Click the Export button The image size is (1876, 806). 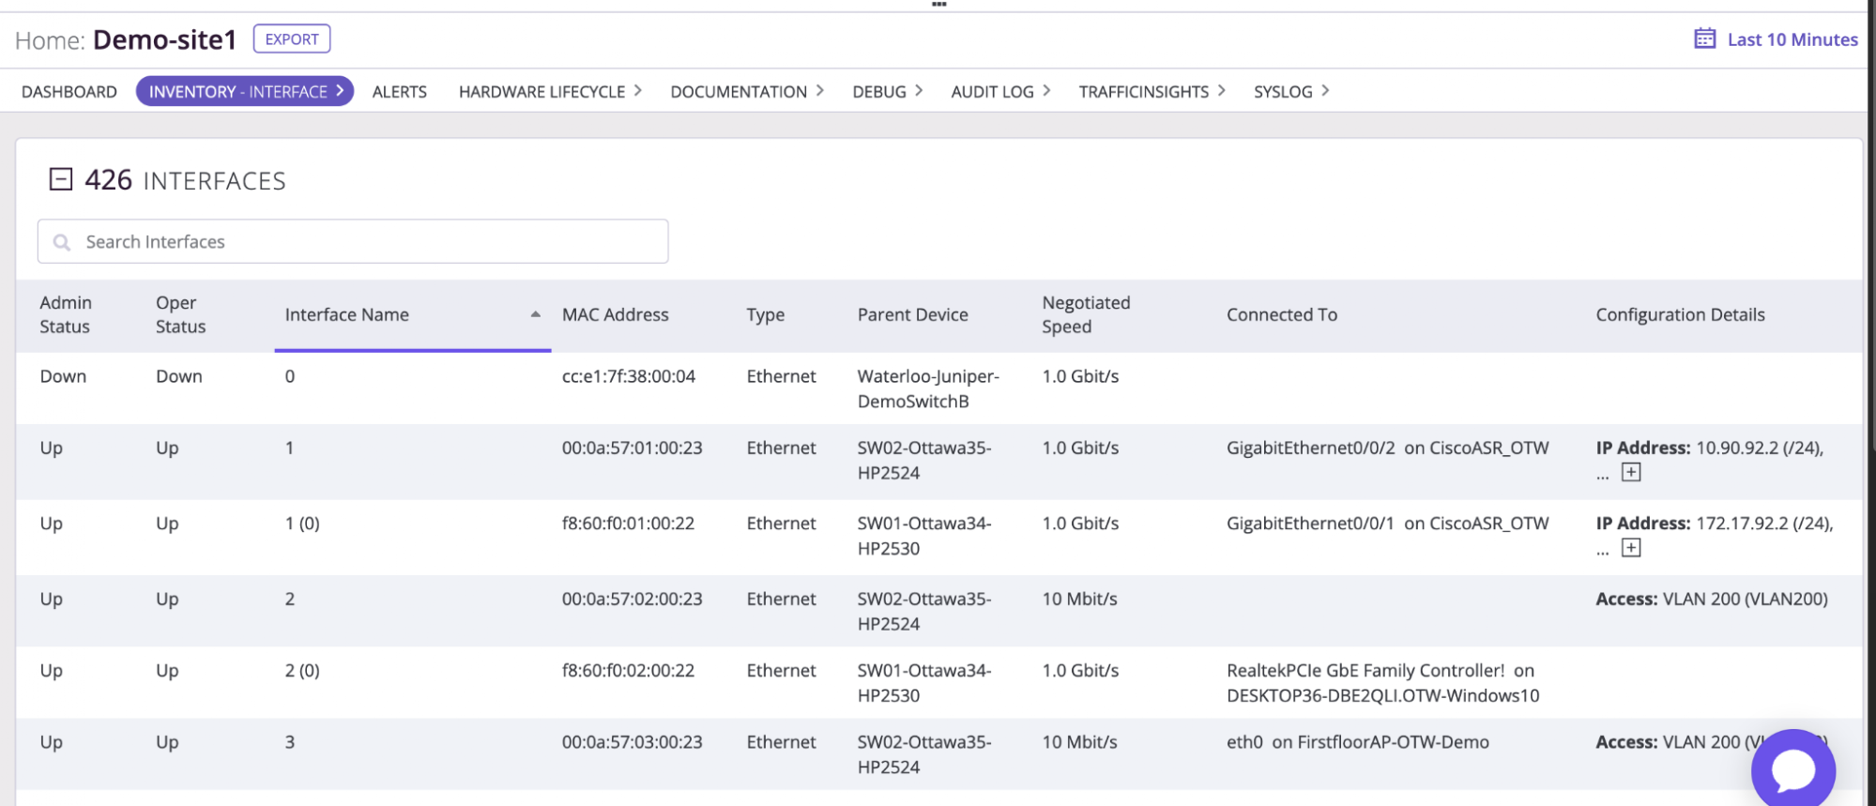tap(292, 39)
